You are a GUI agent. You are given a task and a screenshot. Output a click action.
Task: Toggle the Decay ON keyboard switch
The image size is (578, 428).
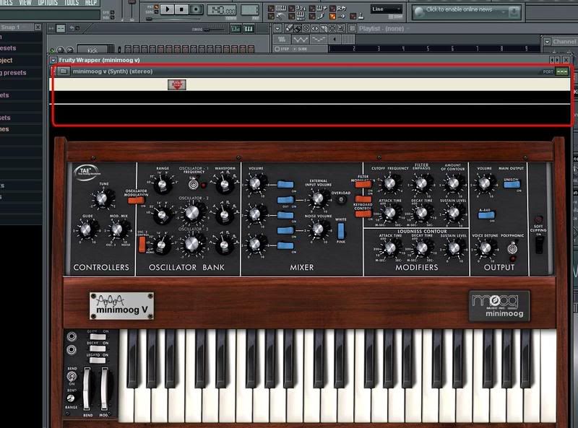pos(98,349)
